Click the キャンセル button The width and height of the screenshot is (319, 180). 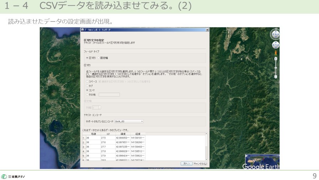point(200,164)
